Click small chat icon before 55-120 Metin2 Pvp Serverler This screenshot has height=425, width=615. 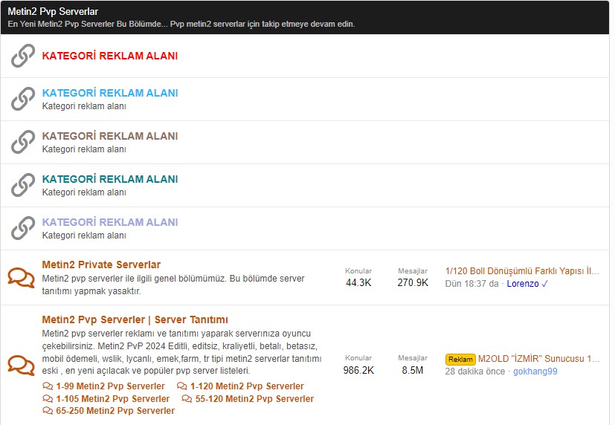point(187,399)
